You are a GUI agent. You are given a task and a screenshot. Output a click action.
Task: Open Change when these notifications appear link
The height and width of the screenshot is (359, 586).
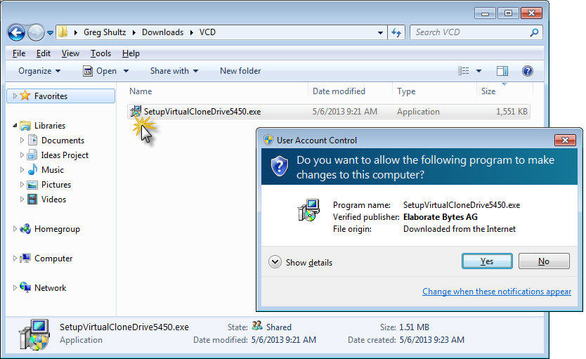point(497,292)
